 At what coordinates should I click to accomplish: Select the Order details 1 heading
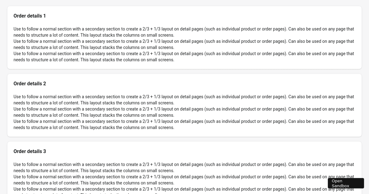click(30, 16)
